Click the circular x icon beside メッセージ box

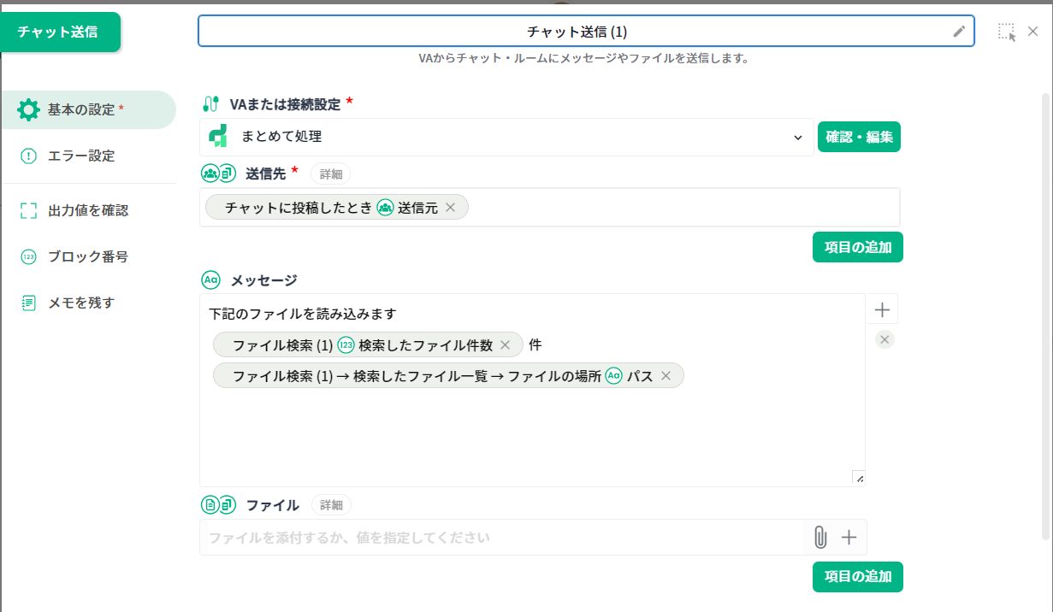point(885,340)
